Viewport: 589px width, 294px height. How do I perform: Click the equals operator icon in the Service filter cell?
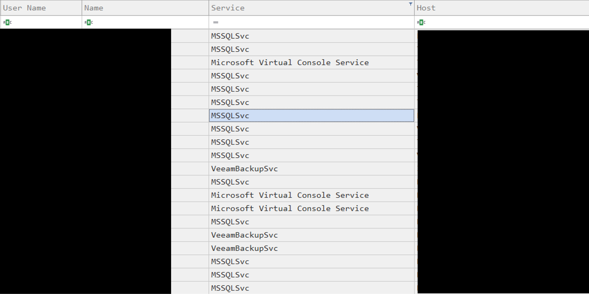click(215, 22)
